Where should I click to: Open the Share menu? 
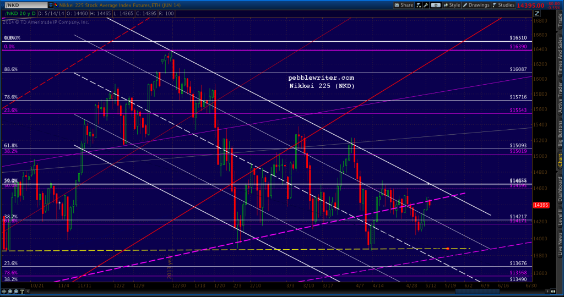click(x=404, y=5)
